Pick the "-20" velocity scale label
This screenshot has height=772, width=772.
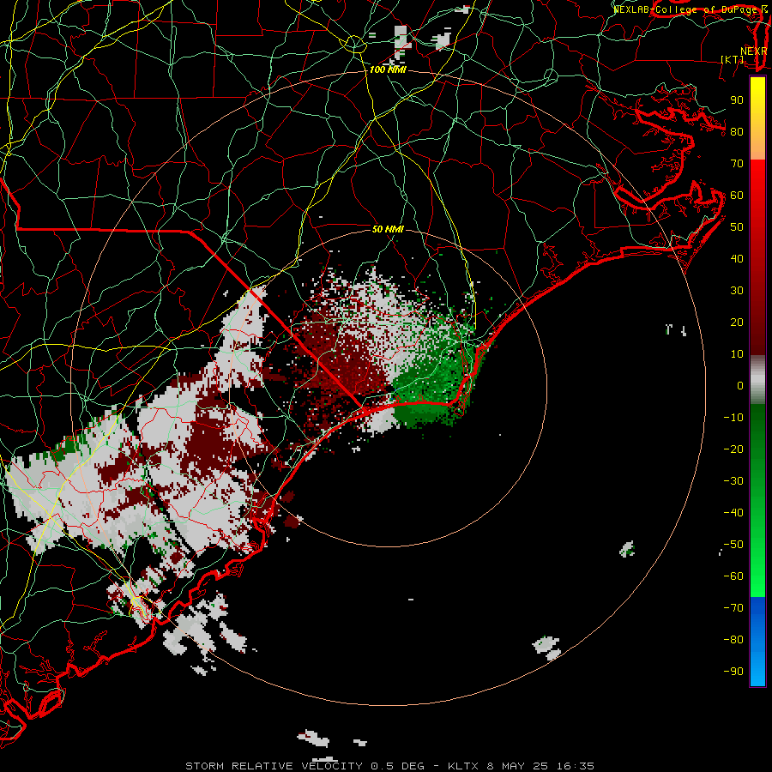[733, 449]
